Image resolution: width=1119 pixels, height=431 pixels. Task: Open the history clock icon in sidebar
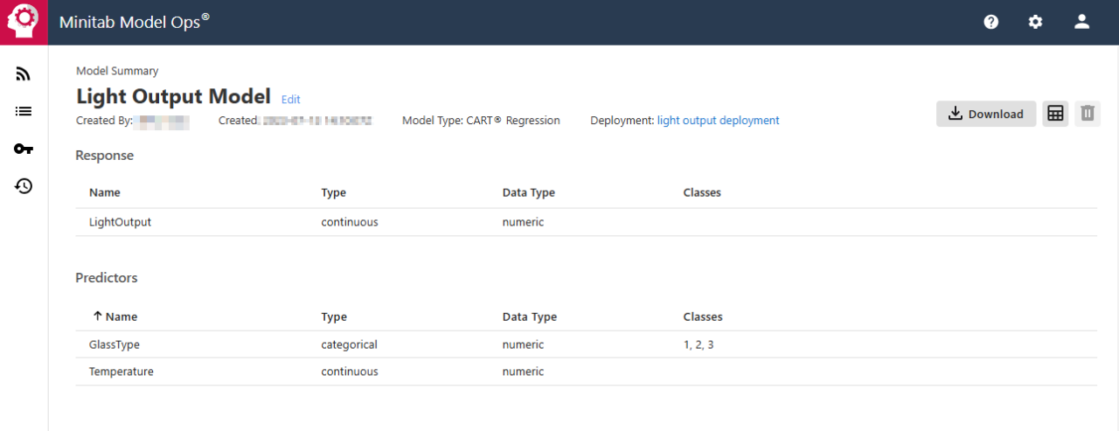point(24,185)
